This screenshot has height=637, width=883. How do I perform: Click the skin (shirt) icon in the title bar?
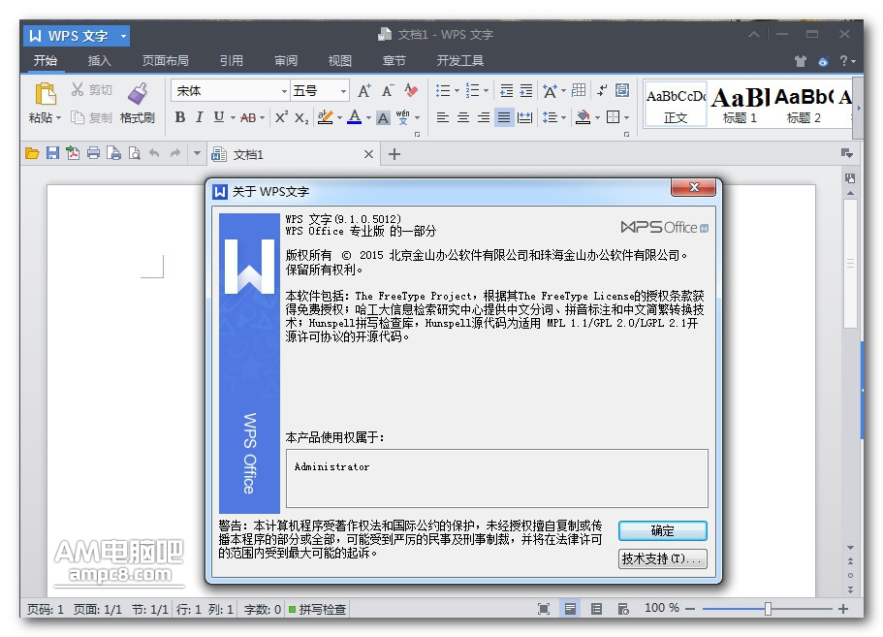(801, 61)
